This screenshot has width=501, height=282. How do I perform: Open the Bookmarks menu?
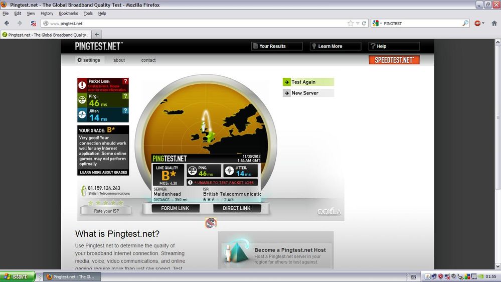click(68, 14)
